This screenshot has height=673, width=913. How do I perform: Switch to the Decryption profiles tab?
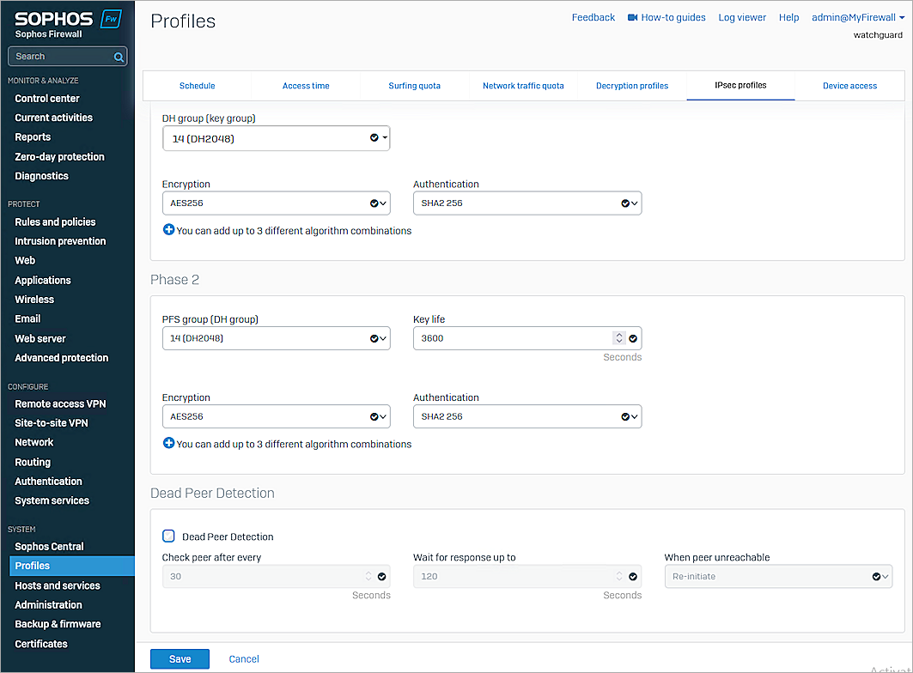631,86
